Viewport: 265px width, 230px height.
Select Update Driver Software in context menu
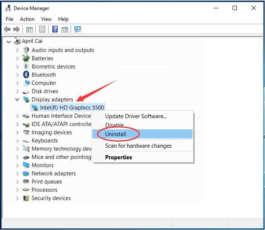pyautogui.click(x=136, y=116)
